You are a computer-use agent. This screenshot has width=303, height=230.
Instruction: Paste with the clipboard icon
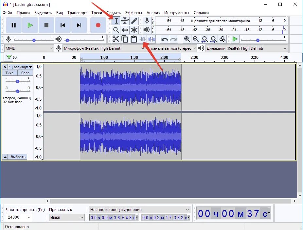[134, 39]
